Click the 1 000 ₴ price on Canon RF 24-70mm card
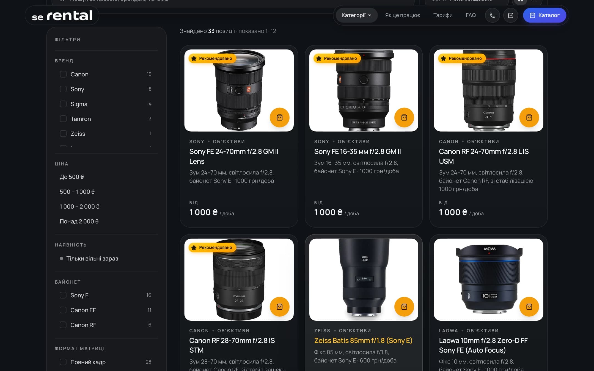This screenshot has height=371, width=594. click(453, 212)
